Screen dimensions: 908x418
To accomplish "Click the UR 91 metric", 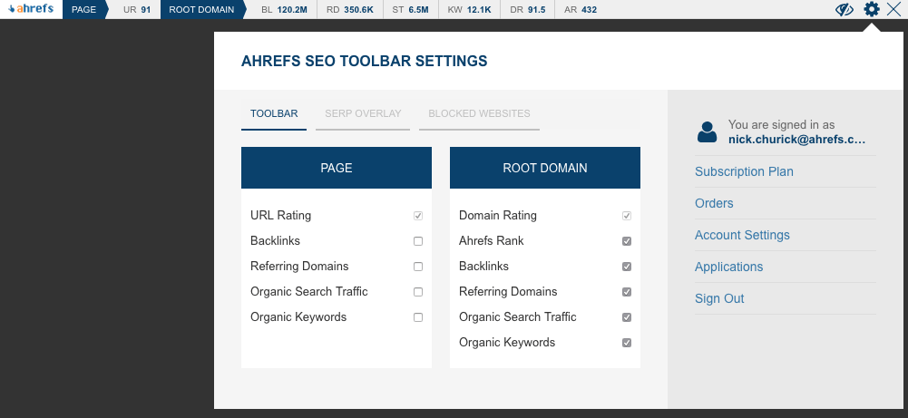I will click(137, 10).
